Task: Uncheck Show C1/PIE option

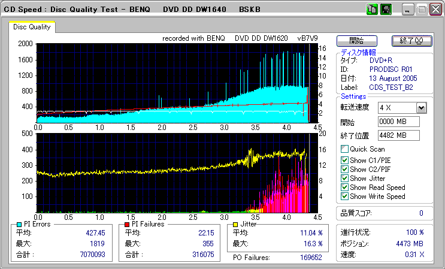Action: coord(344,160)
